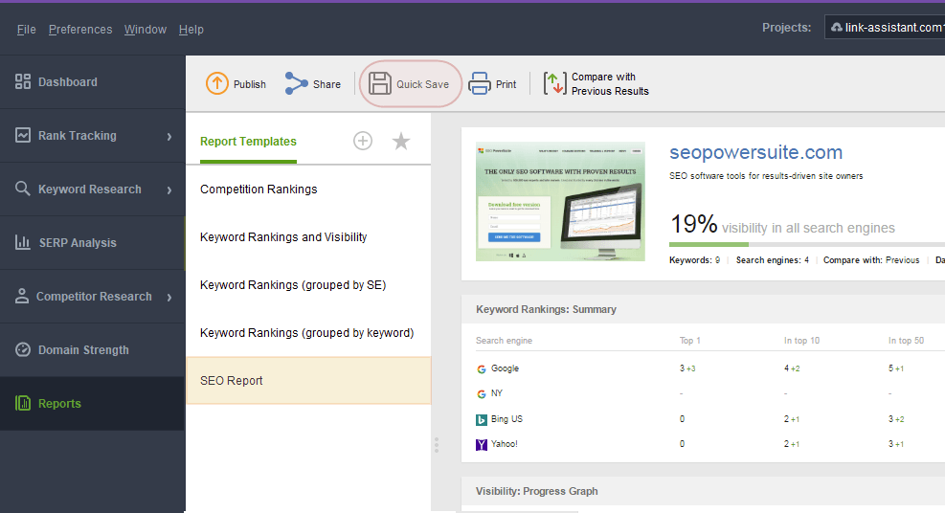Click the Competitor Research person icon
Viewport: 945px width, 513px height.
point(22,296)
